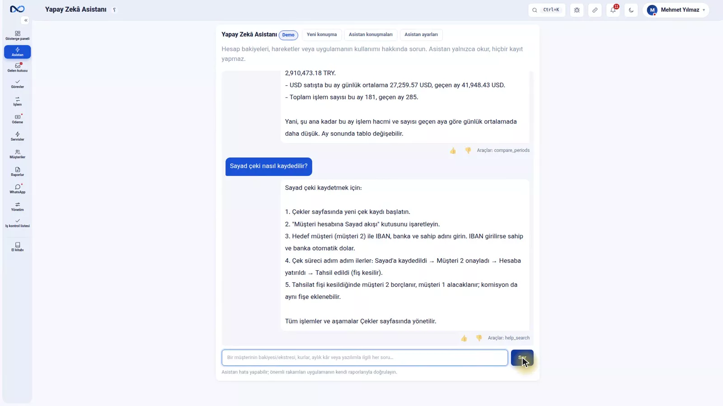Screen dimensions: 723x406
Task: Open Mehmet Yılmaz user menu
Action: pos(676,10)
